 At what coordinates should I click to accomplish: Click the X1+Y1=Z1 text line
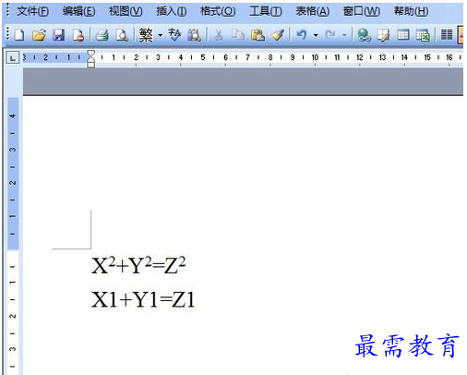(x=143, y=299)
